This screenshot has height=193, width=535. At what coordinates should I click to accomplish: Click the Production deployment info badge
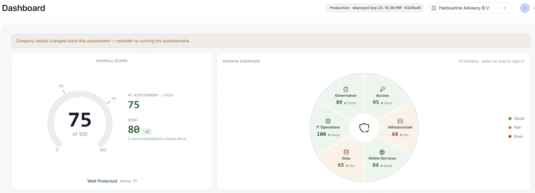point(375,8)
